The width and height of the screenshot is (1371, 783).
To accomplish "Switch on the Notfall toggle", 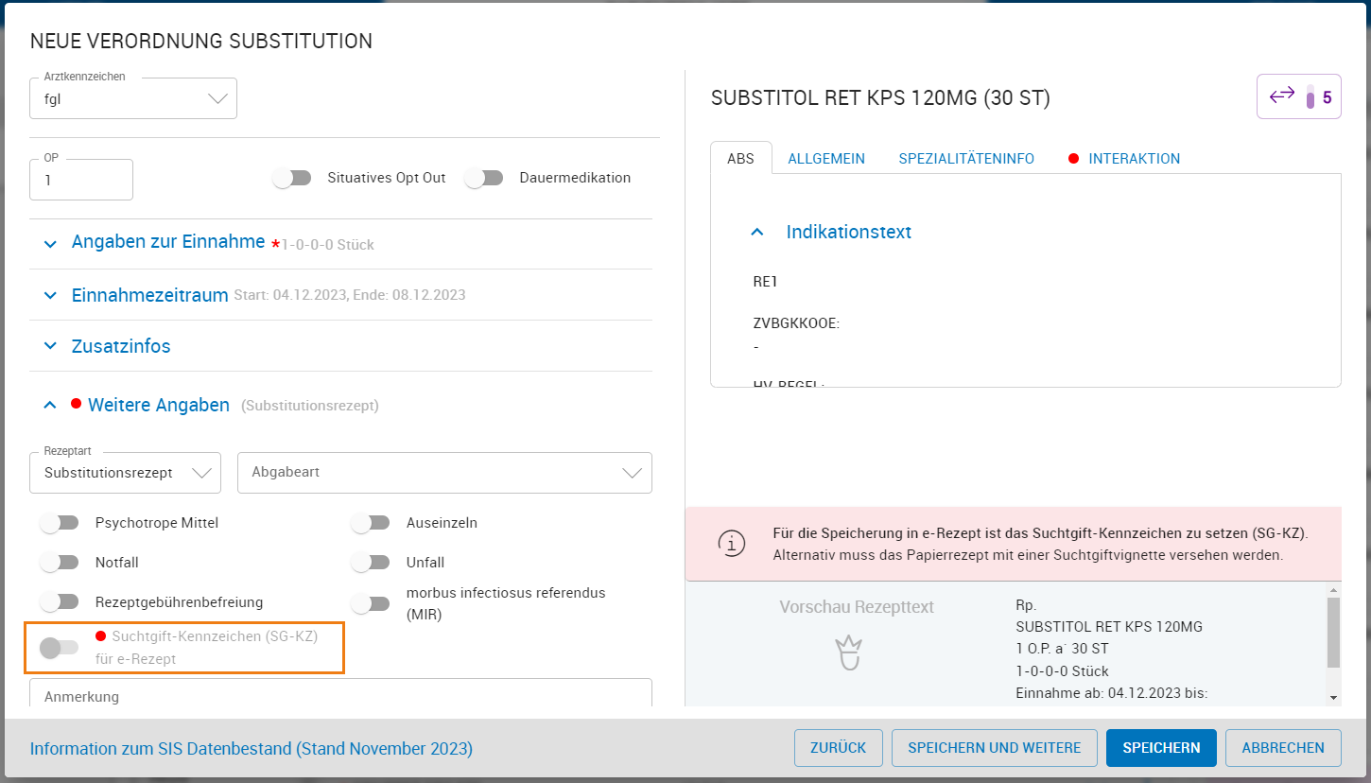I will coord(60,563).
